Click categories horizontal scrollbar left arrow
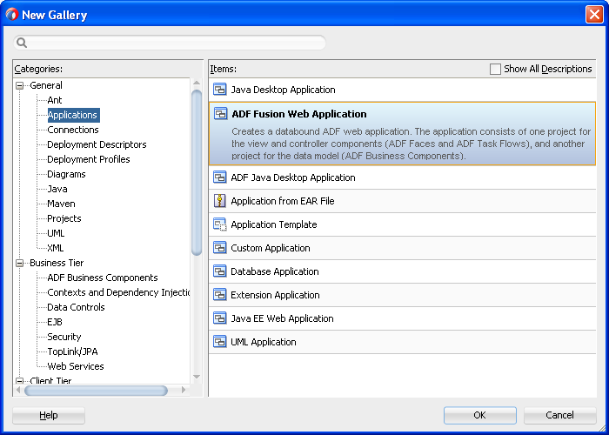The image size is (609, 435). [18, 390]
